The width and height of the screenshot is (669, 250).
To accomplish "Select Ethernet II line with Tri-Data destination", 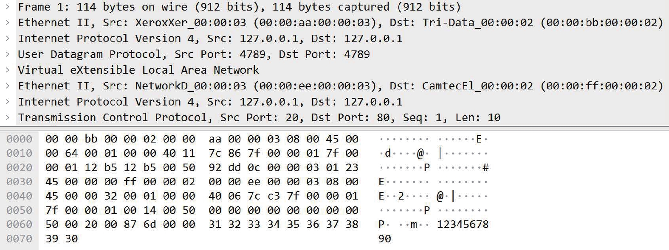I will (x=340, y=22).
